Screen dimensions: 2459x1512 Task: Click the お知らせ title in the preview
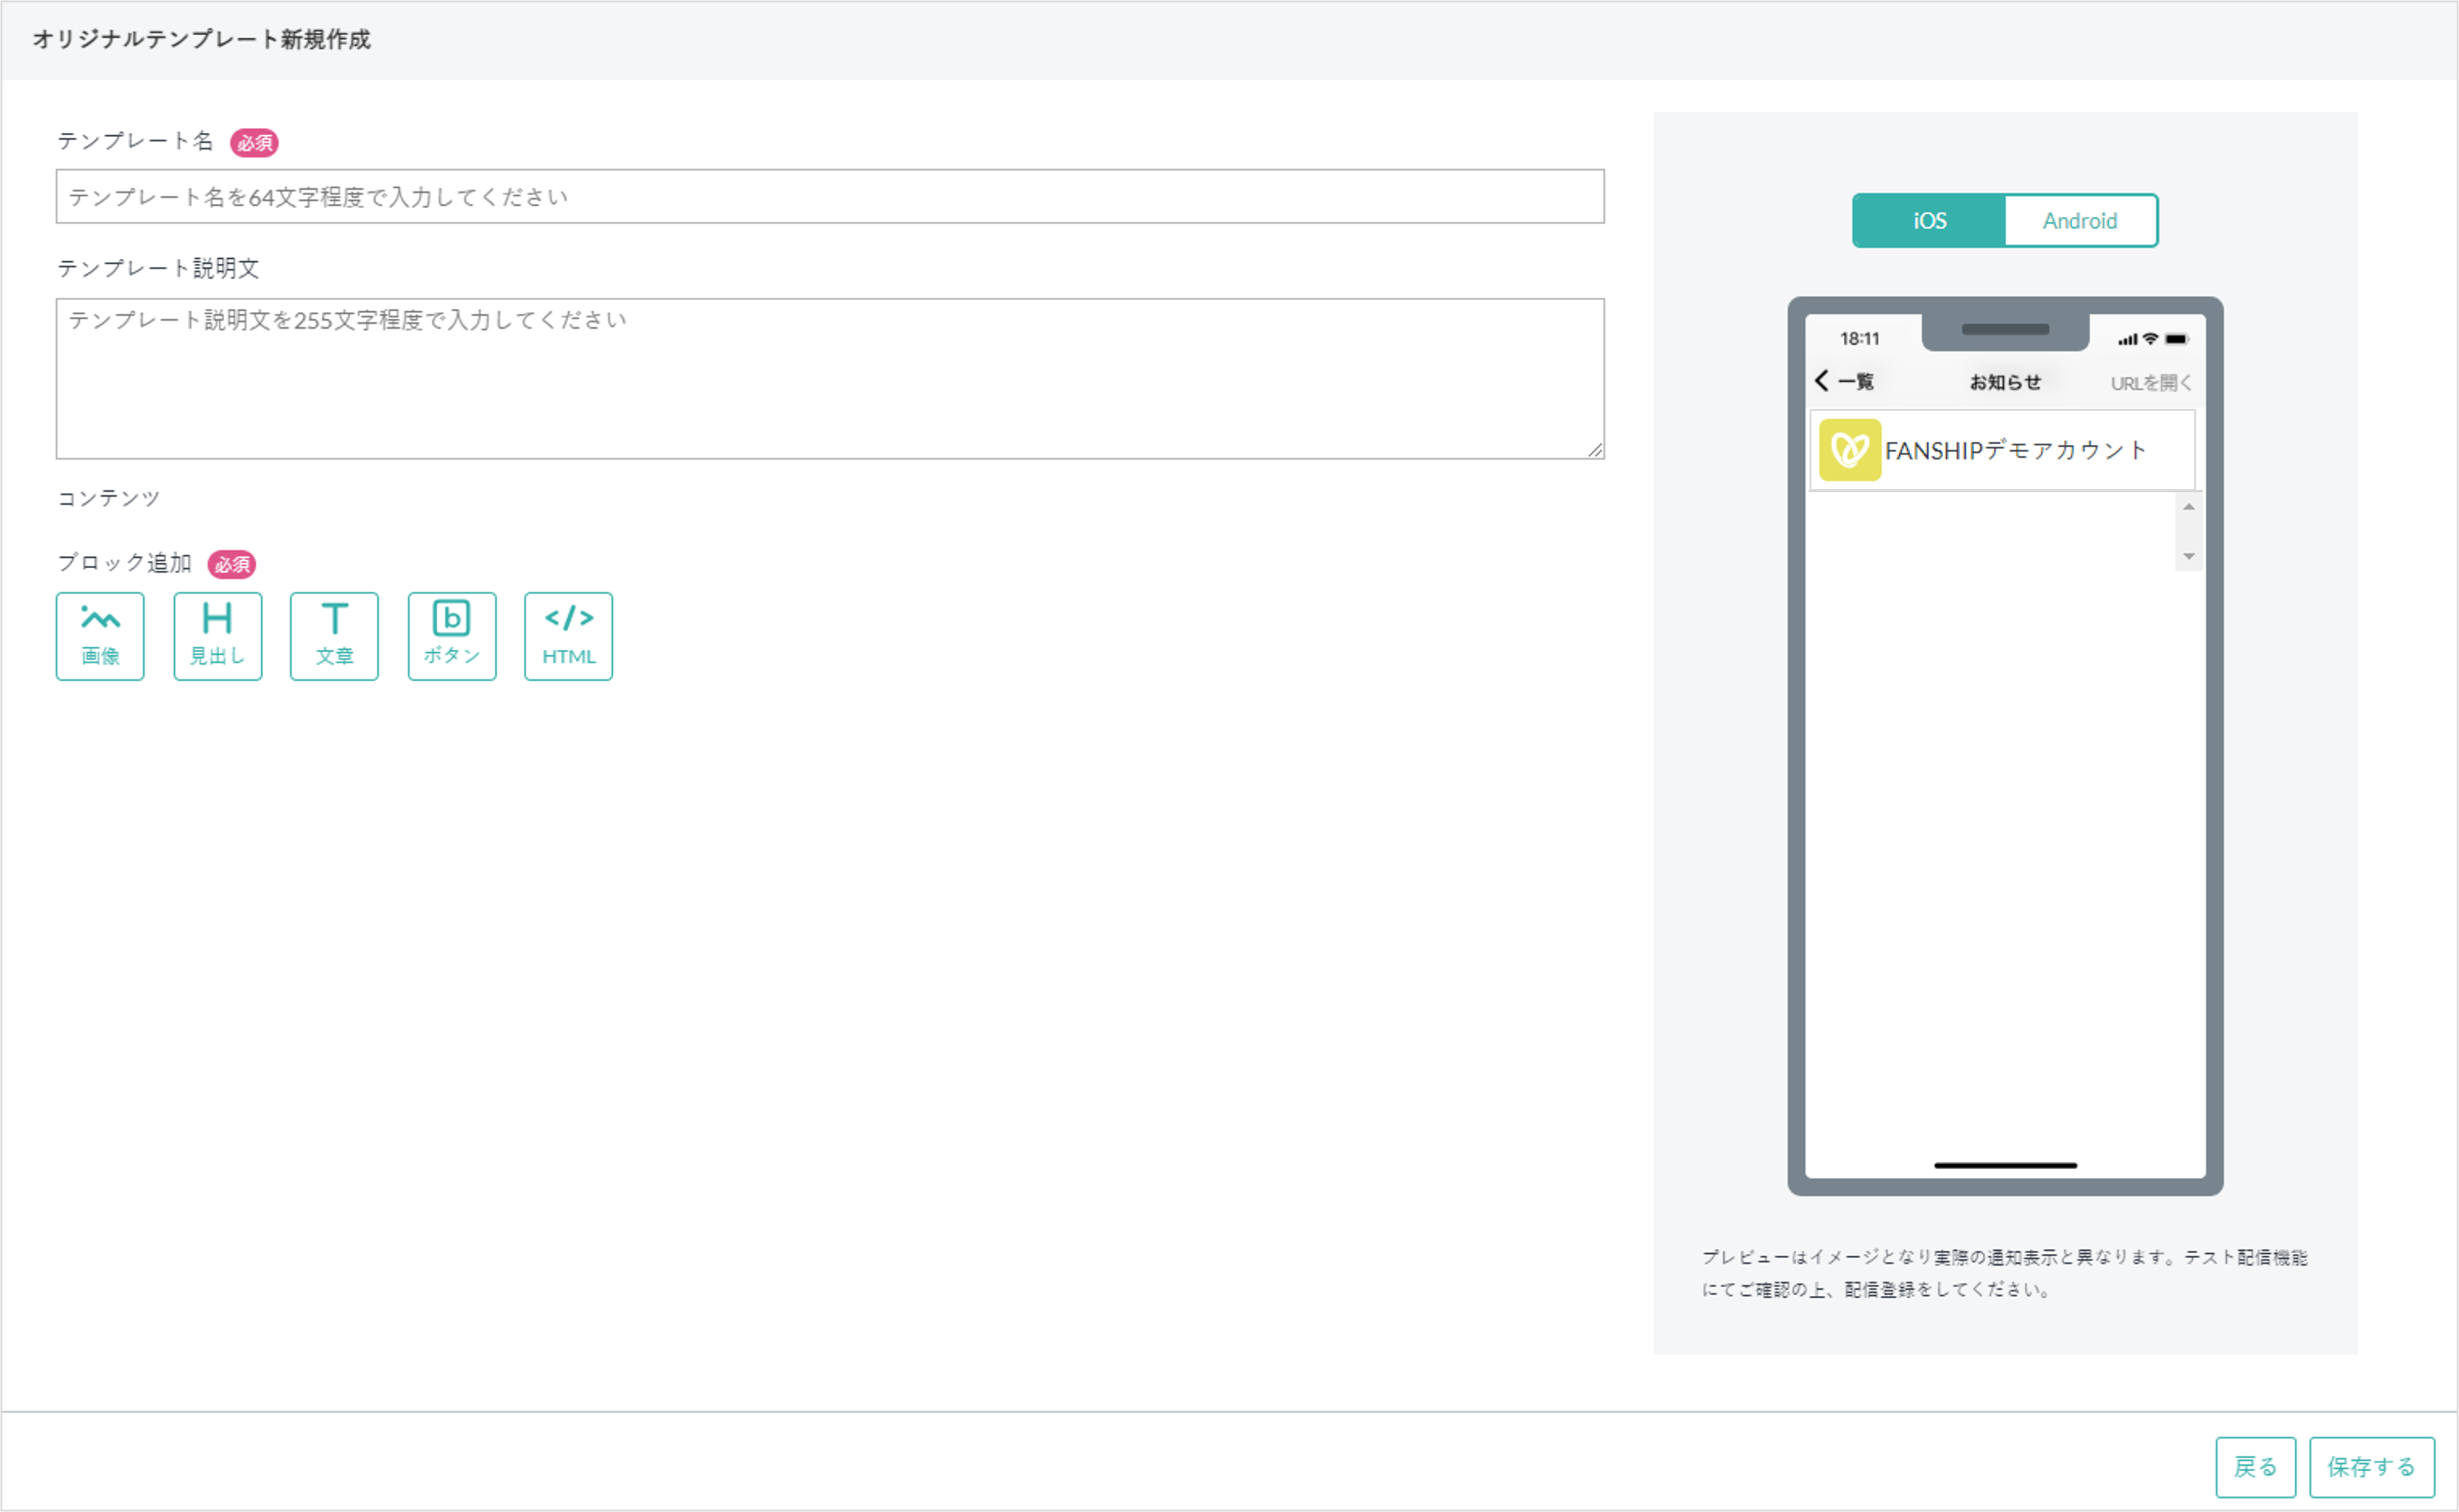pyautogui.click(x=2005, y=382)
